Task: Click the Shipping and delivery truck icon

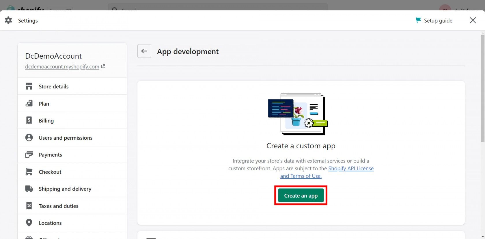Action: 29,189
